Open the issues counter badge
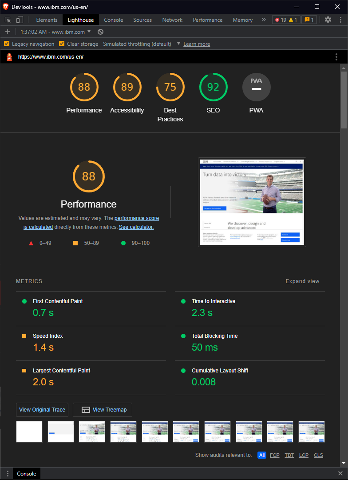This screenshot has width=348, height=480. 309,20
